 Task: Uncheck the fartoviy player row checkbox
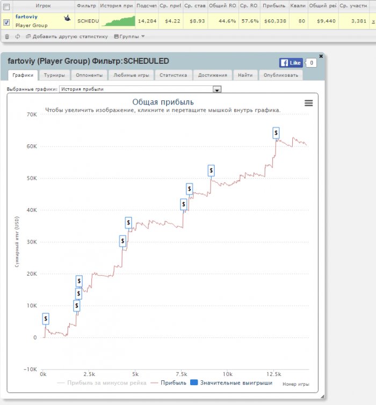pyautogui.click(x=6, y=22)
